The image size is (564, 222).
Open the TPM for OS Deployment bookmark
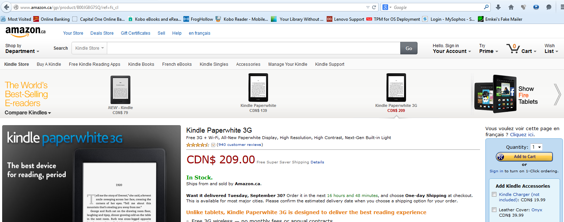point(393,19)
